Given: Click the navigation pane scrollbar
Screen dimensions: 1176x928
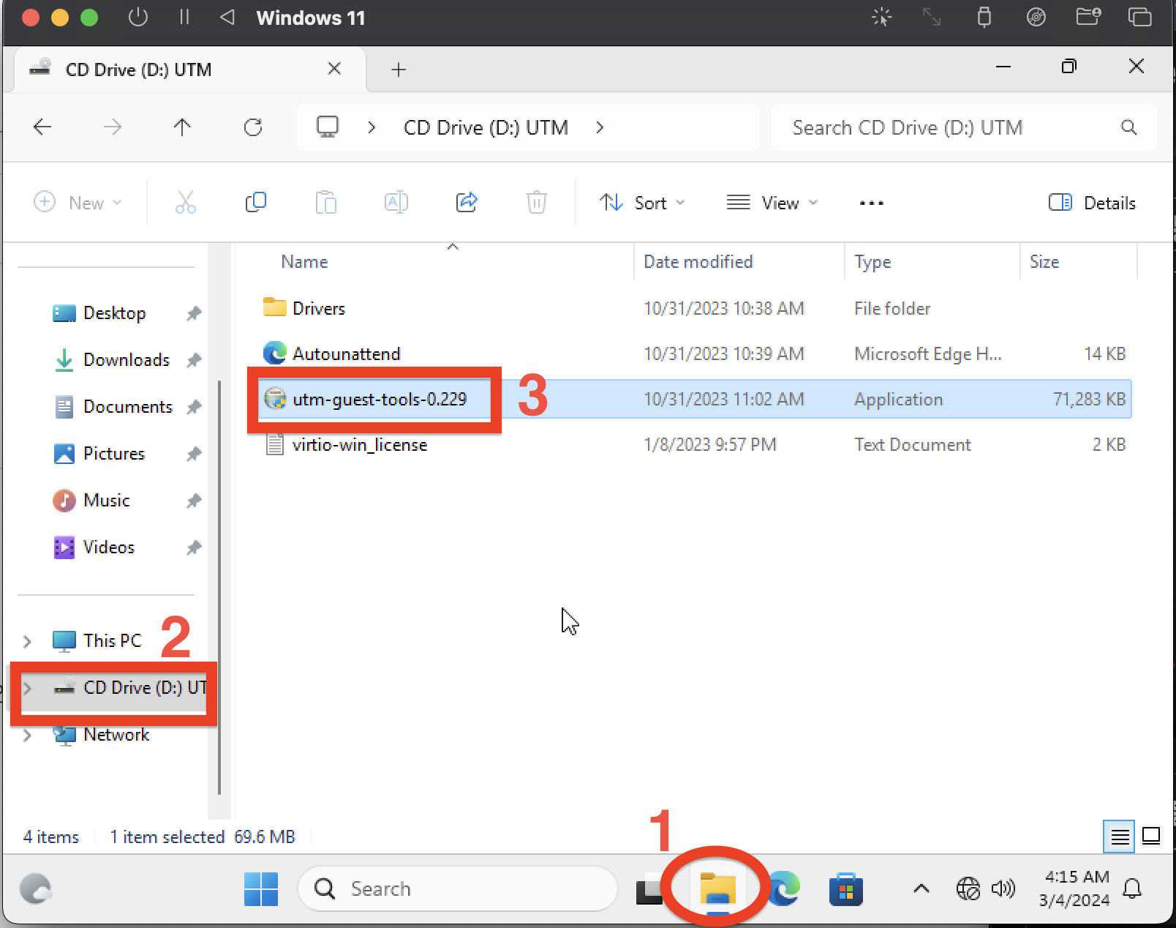Looking at the screenshot, I should 219,587.
